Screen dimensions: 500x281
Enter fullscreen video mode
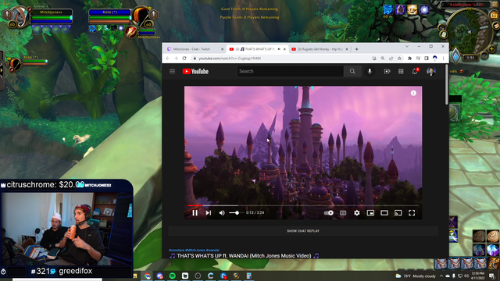pyautogui.click(x=412, y=213)
